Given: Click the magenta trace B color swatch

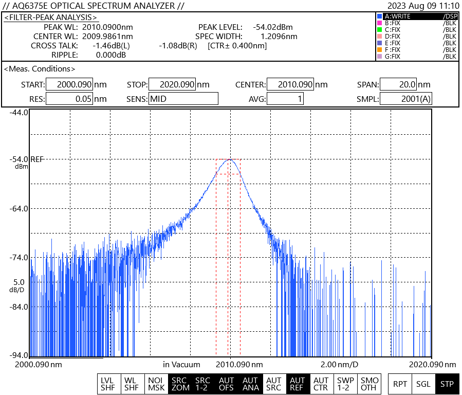Looking at the screenshot, I should click(379, 23).
